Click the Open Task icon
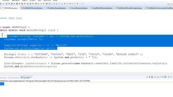 pyautogui.click(x=38, y=4)
